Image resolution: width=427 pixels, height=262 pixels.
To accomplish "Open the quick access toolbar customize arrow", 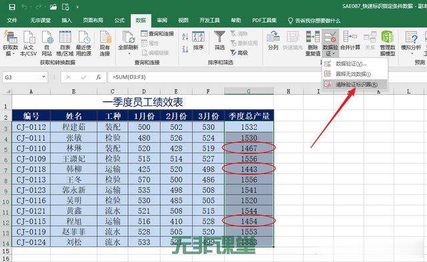I will (77, 7).
